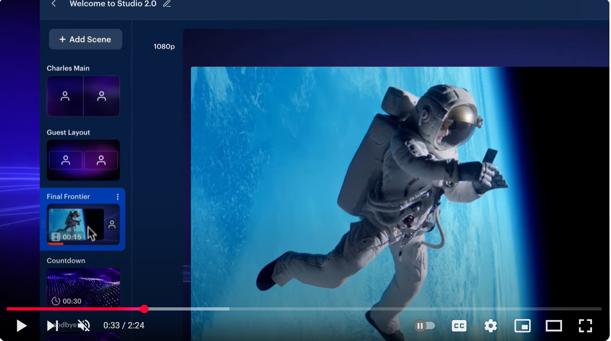Click the red progress bar scrubber
Image resolution: width=611 pixels, height=341 pixels.
(144, 309)
